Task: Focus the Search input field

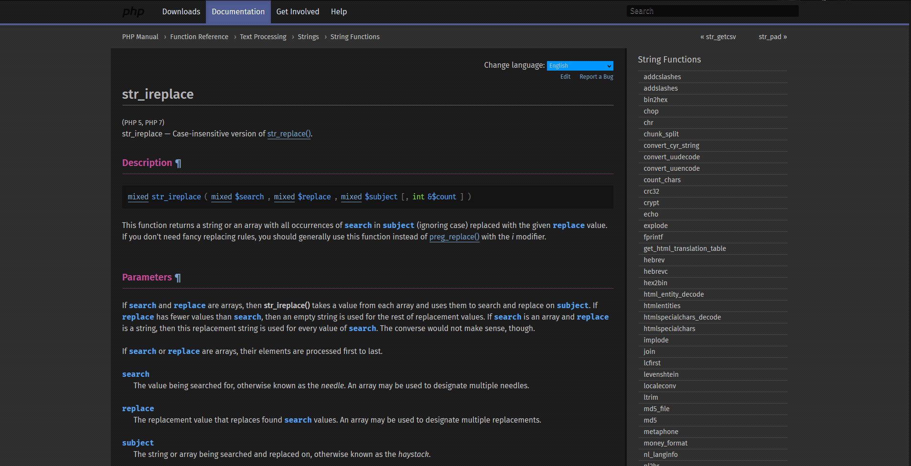Action: 712,11
